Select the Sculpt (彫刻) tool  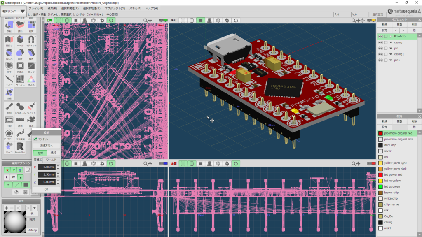(9, 108)
